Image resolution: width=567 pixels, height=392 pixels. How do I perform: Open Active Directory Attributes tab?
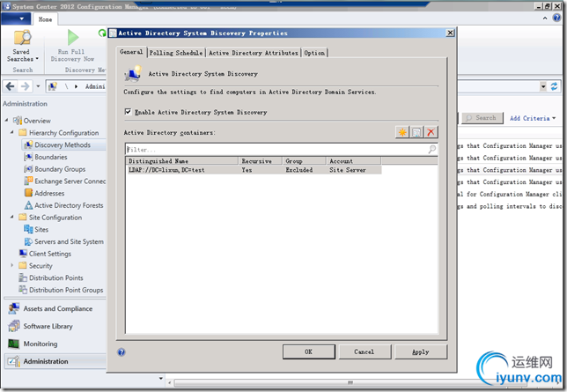click(x=254, y=53)
